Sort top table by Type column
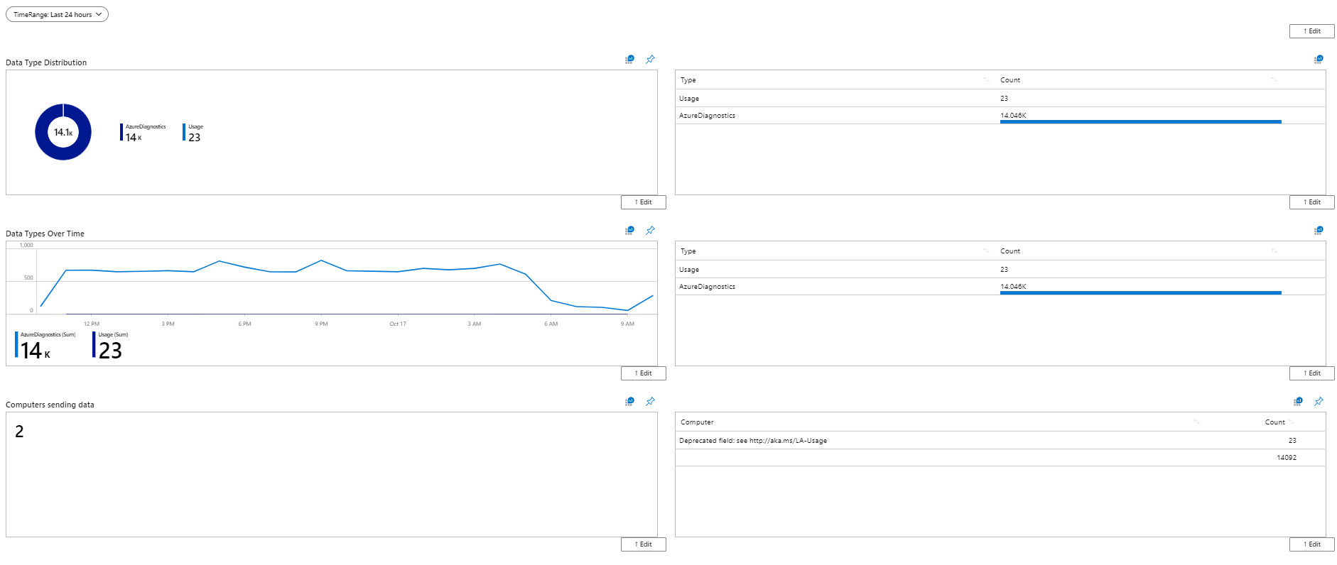 click(x=986, y=80)
